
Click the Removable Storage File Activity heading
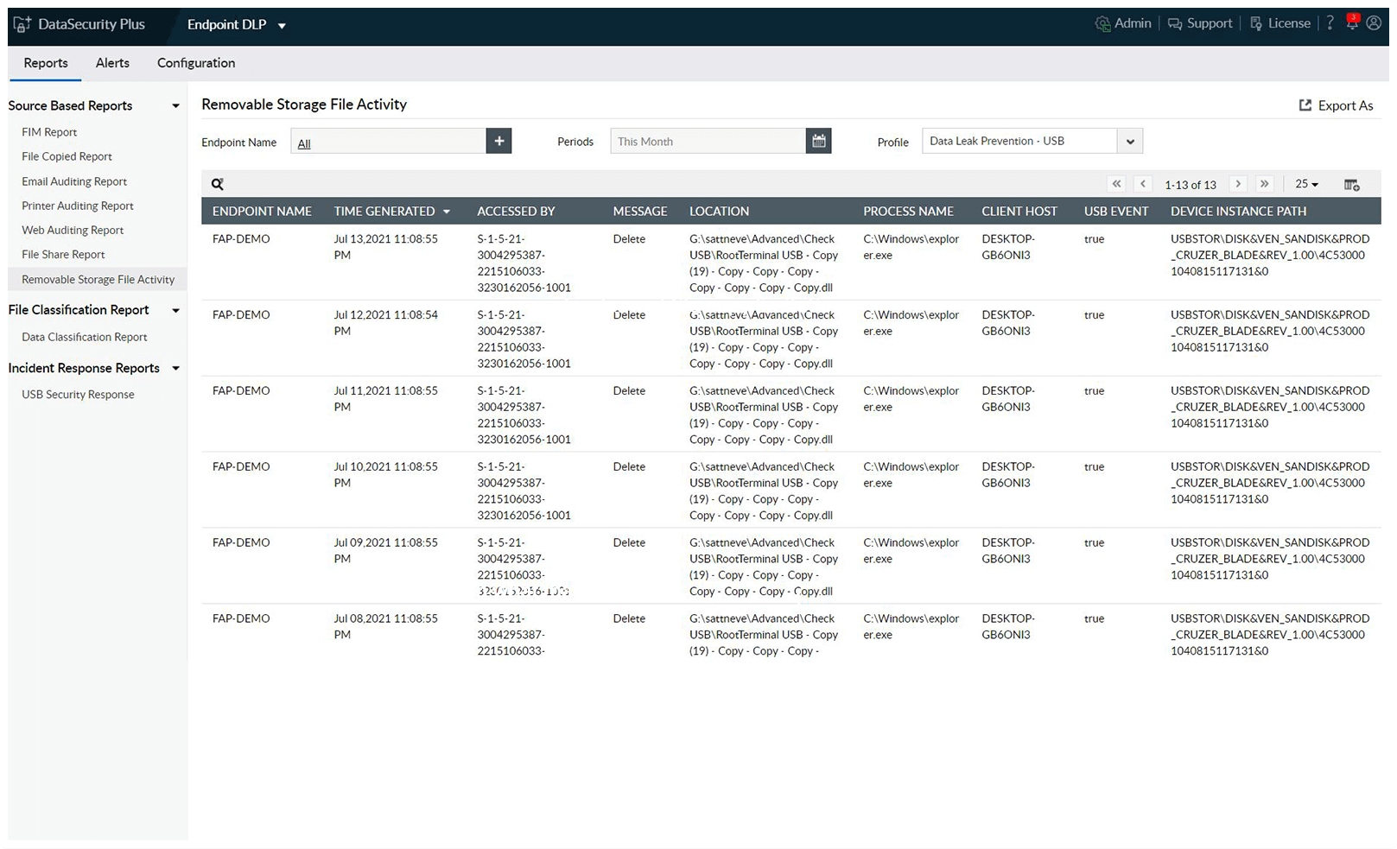click(x=304, y=105)
